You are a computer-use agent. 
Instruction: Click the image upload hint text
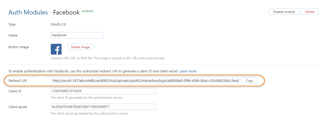pos(108,58)
